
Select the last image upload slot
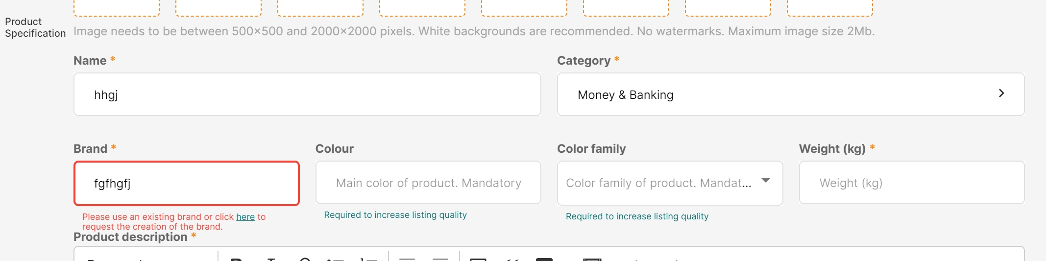click(830, 8)
